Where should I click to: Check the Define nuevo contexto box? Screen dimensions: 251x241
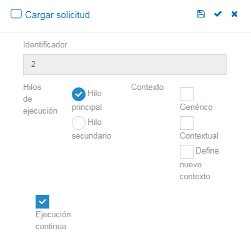(187, 152)
